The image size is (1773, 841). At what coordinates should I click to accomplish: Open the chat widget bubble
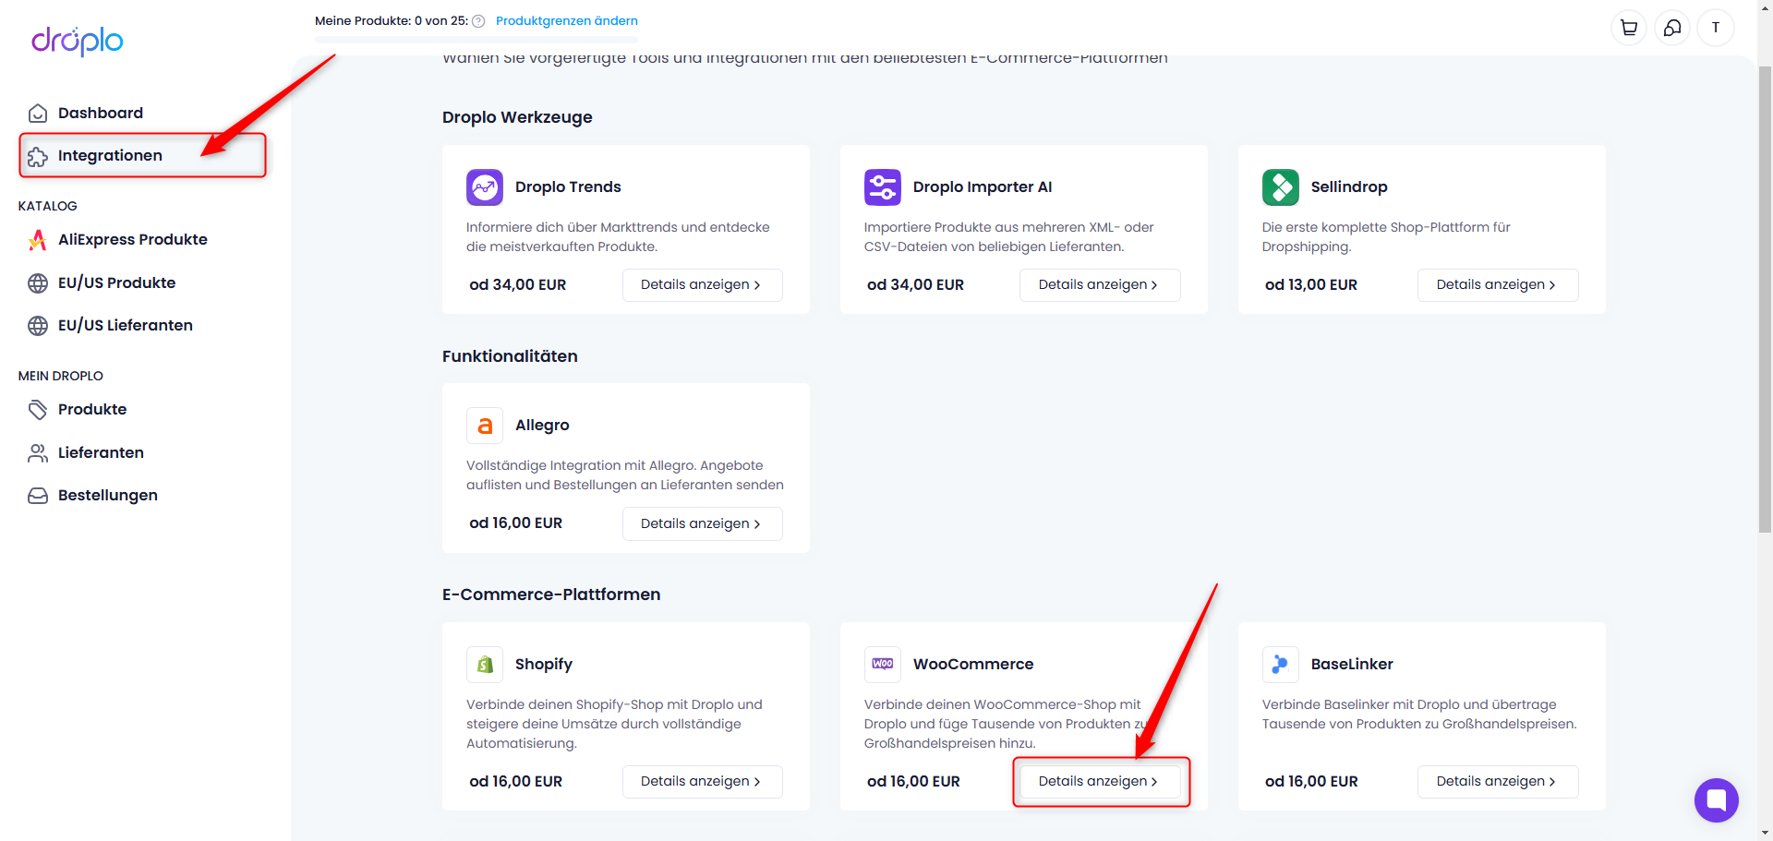[x=1717, y=799]
